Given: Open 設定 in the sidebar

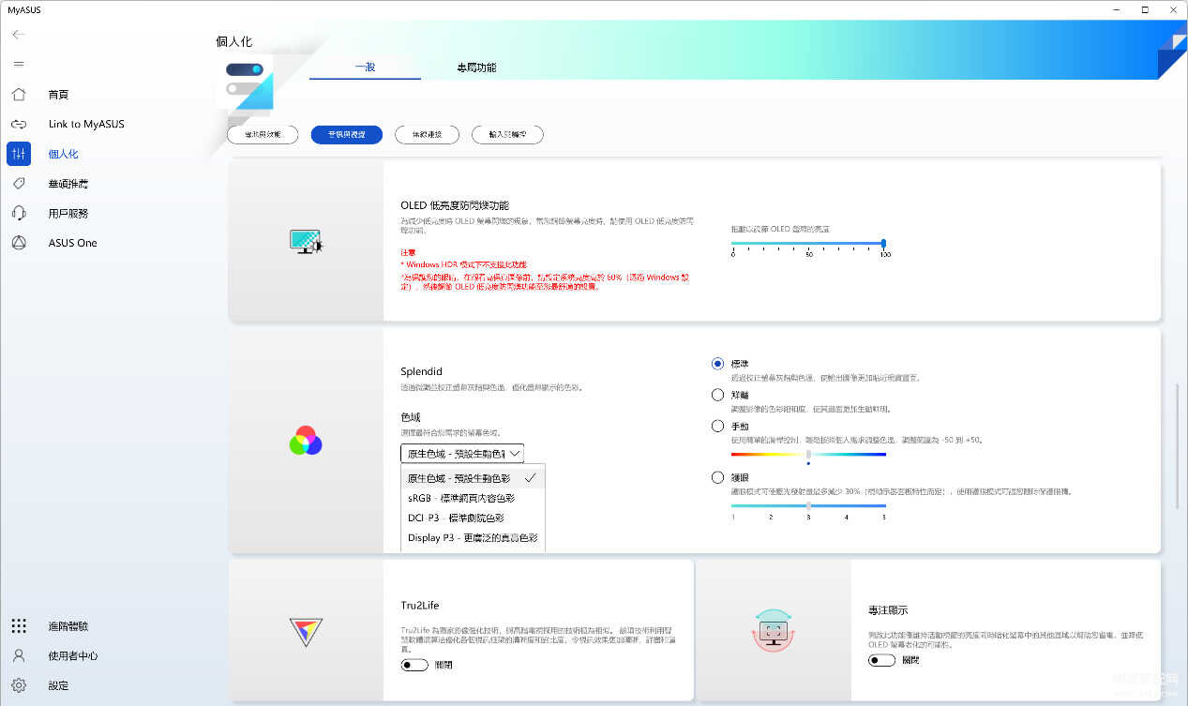Looking at the screenshot, I should pyautogui.click(x=59, y=685).
